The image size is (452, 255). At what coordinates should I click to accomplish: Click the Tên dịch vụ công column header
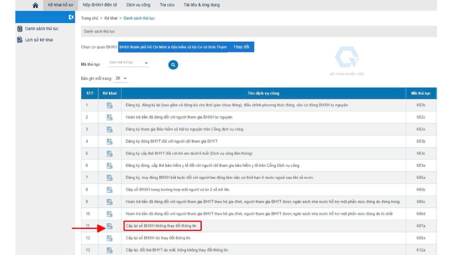click(x=264, y=93)
